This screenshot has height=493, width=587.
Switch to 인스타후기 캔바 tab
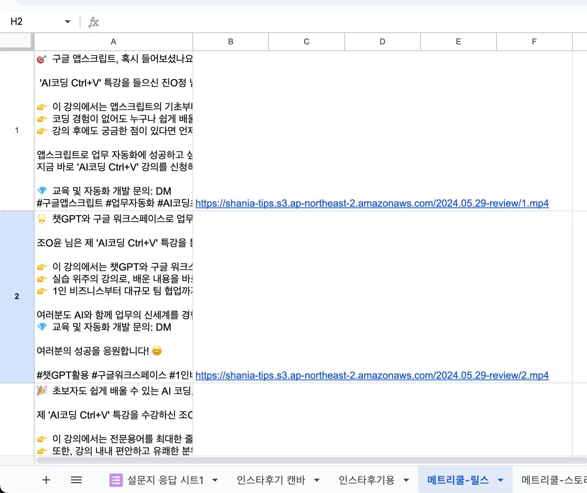coord(271,480)
